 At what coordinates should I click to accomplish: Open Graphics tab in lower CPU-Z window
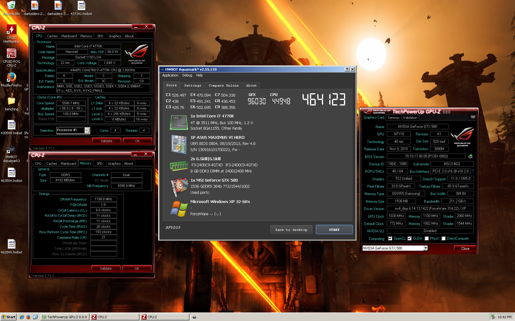click(114, 164)
